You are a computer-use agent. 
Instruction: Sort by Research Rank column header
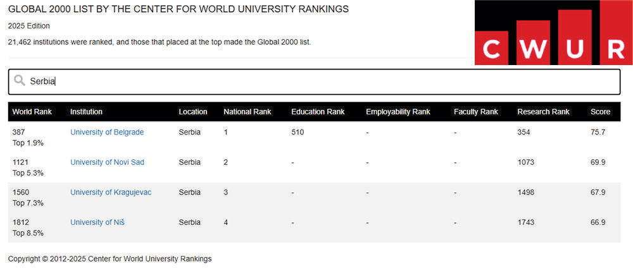pyautogui.click(x=543, y=112)
